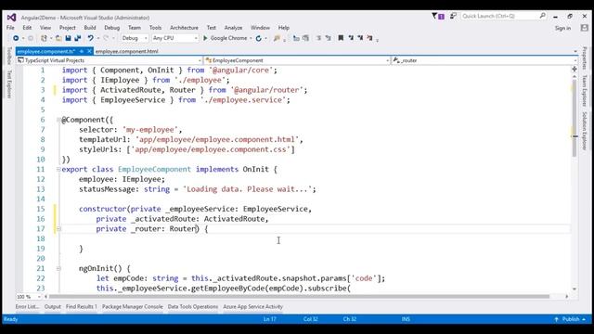Screen dimensions: 594x334
Task: Click the Visual Studio logo icon
Action: [11, 18]
